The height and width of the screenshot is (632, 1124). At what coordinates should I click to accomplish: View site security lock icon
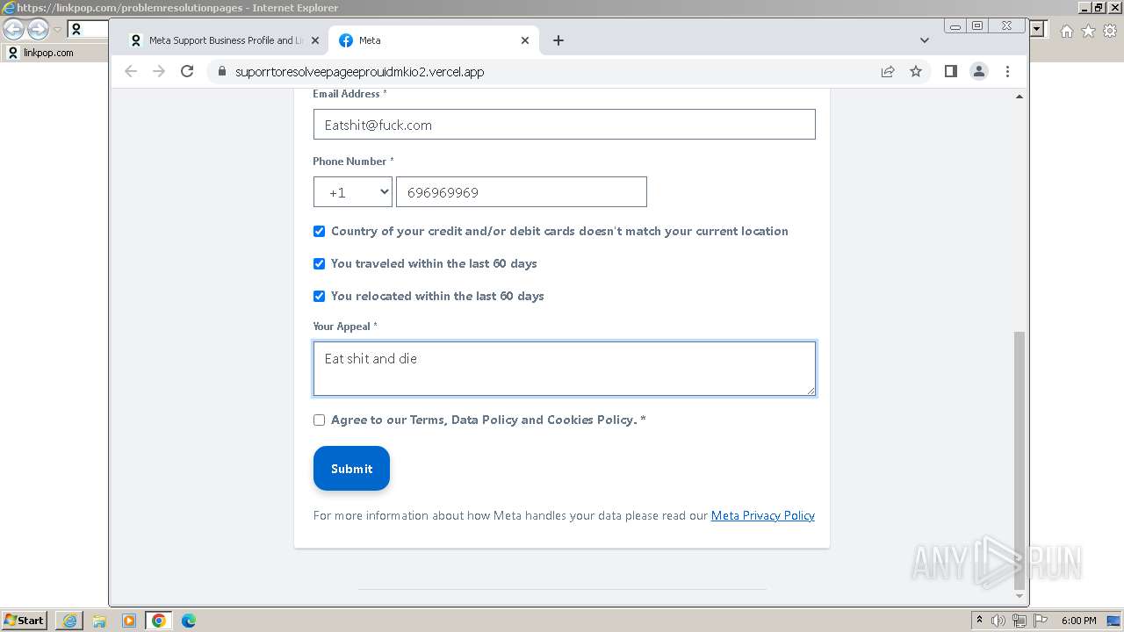[x=220, y=72]
